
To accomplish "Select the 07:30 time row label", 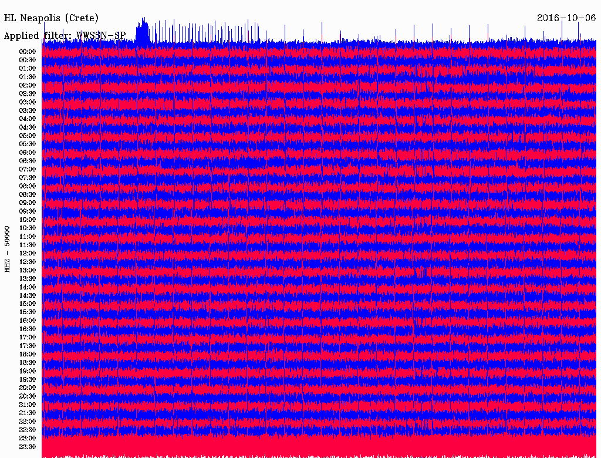I will tap(28, 177).
